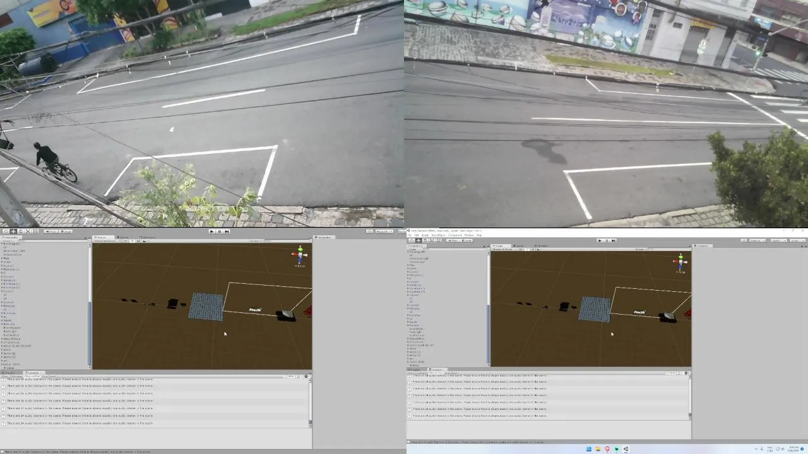Image resolution: width=808 pixels, height=454 pixels.
Task: Switch to Scene tab in right Unity editor
Action: click(x=501, y=246)
